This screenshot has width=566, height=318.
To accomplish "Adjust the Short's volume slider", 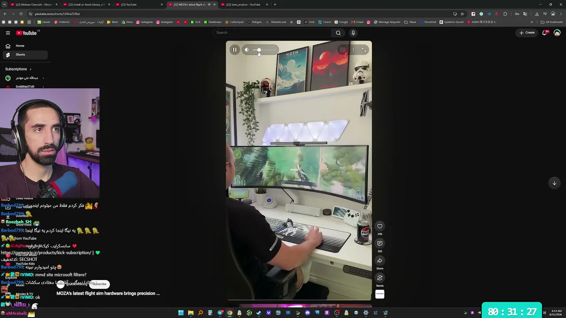I will (x=265, y=50).
